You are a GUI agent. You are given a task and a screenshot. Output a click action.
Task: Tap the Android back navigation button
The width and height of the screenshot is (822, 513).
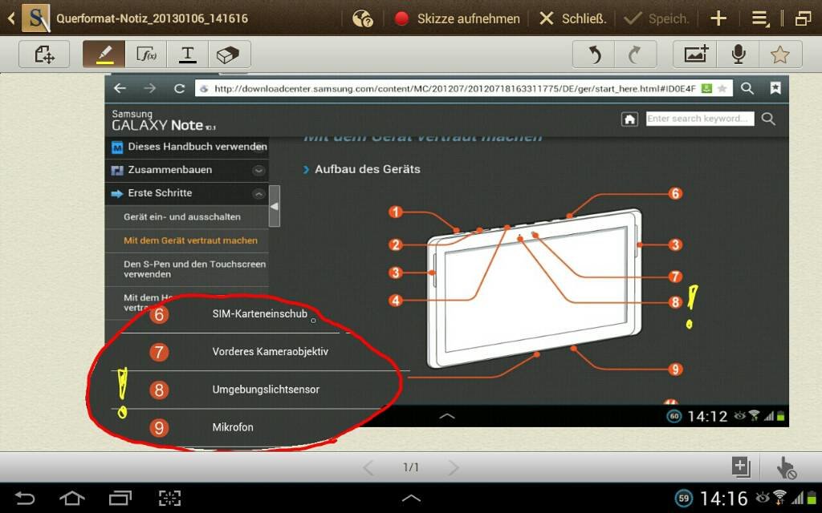24,498
